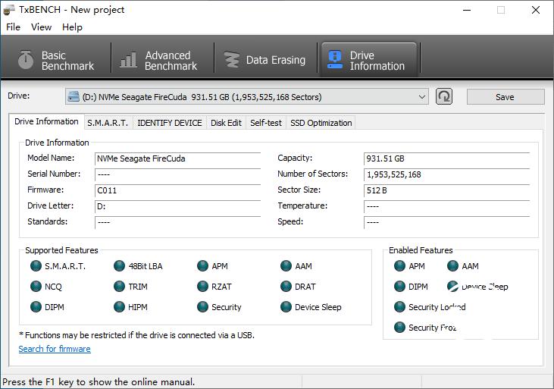554x389 pixels.
Task: Select the Drive Information sub-tab
Action: click(x=46, y=121)
